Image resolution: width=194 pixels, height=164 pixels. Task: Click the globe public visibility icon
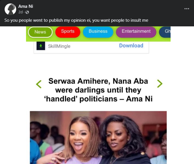(27, 12)
